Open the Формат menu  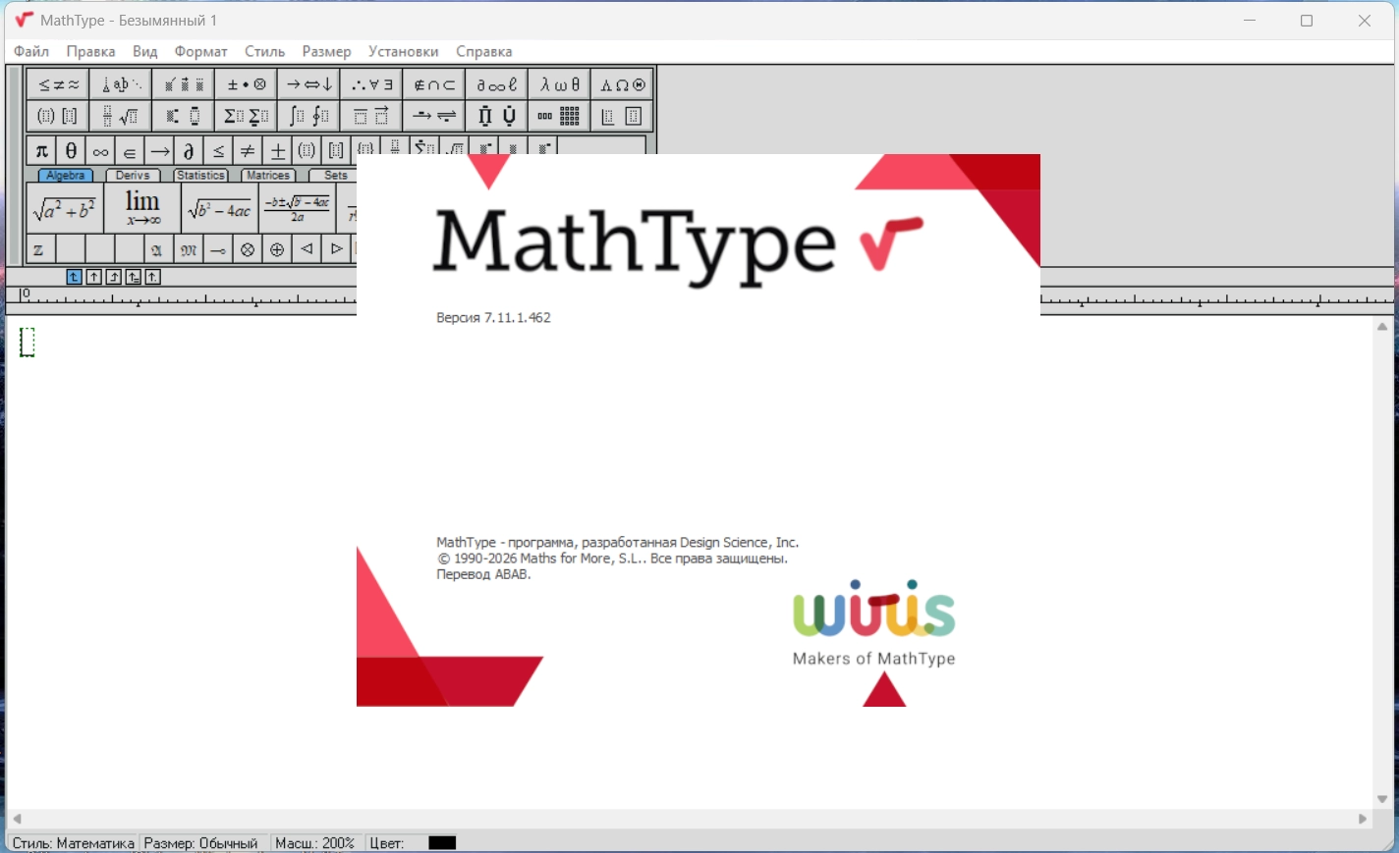200,51
